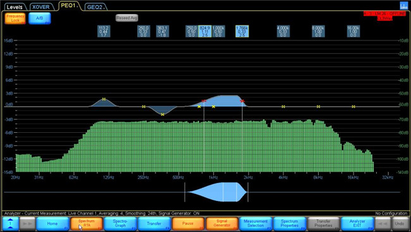This screenshot has height=232, width=411.
Task: Click the Reseed Avg button
Action: pos(127,18)
